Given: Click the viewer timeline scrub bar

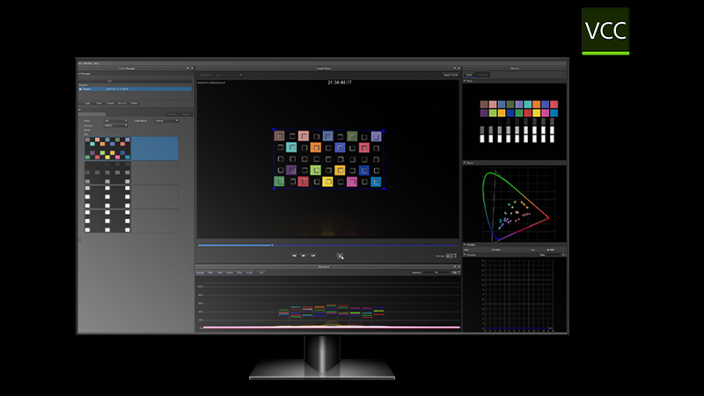Looking at the screenshot, I should click(327, 245).
